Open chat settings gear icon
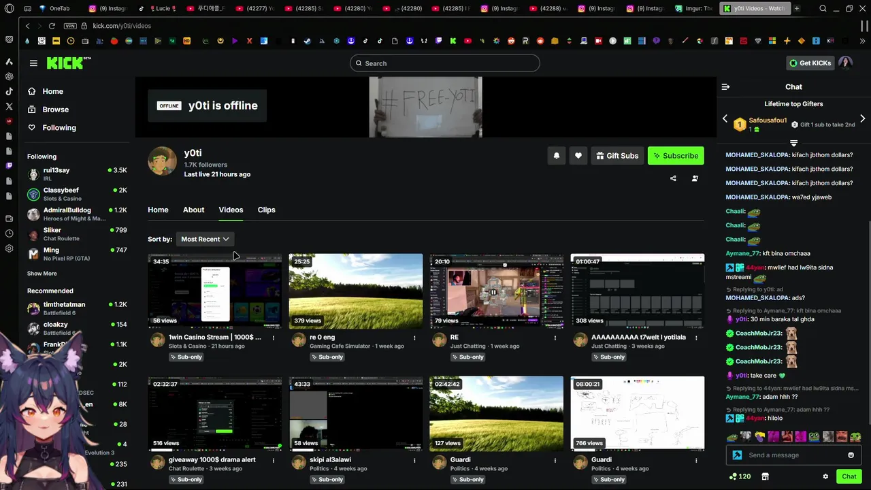The image size is (871, 490). pos(825,476)
